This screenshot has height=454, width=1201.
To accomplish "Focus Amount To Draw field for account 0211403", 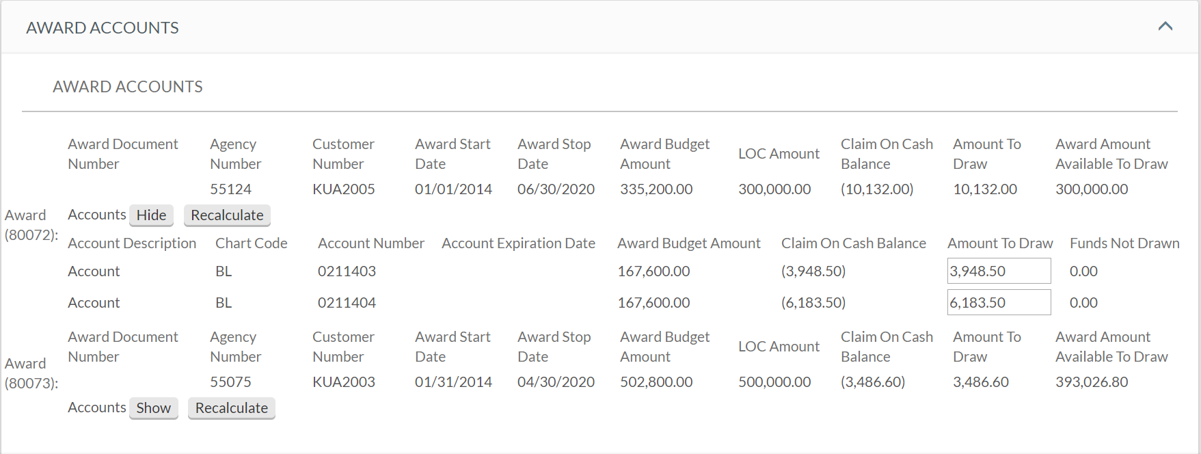I will pos(998,271).
